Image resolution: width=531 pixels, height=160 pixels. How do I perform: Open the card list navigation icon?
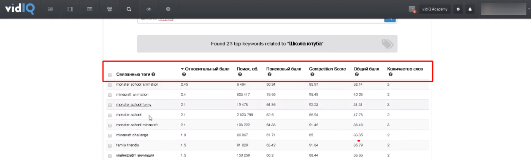tap(89, 9)
